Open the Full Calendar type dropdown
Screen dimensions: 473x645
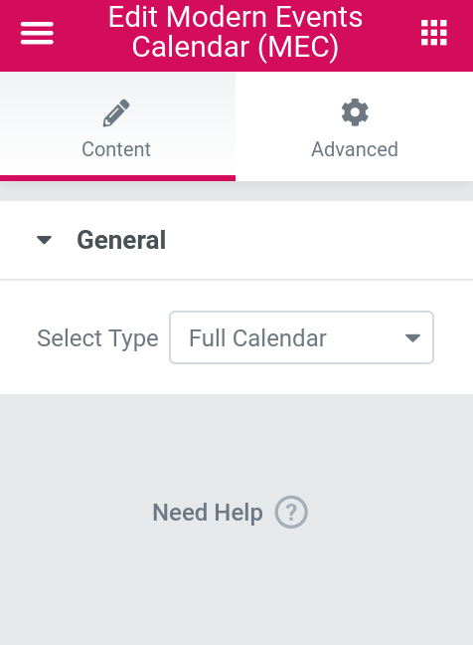click(301, 337)
